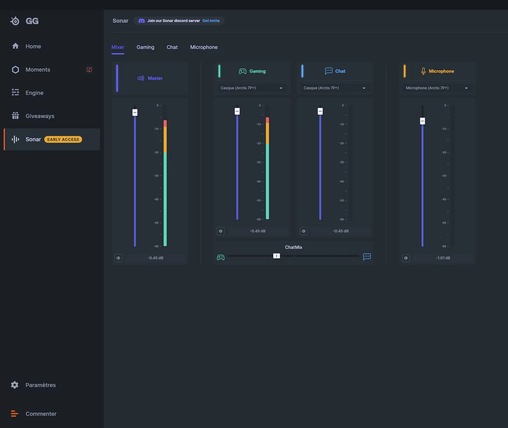Click the Gaming level meter

click(268, 163)
